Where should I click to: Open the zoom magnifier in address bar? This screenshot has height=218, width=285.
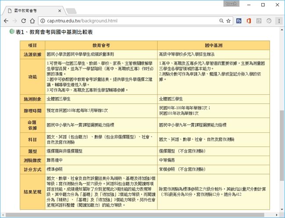pyautogui.click(x=221, y=21)
